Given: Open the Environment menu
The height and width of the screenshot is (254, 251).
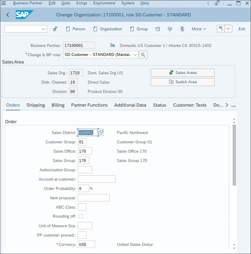Looking at the screenshot, I should (104, 3).
